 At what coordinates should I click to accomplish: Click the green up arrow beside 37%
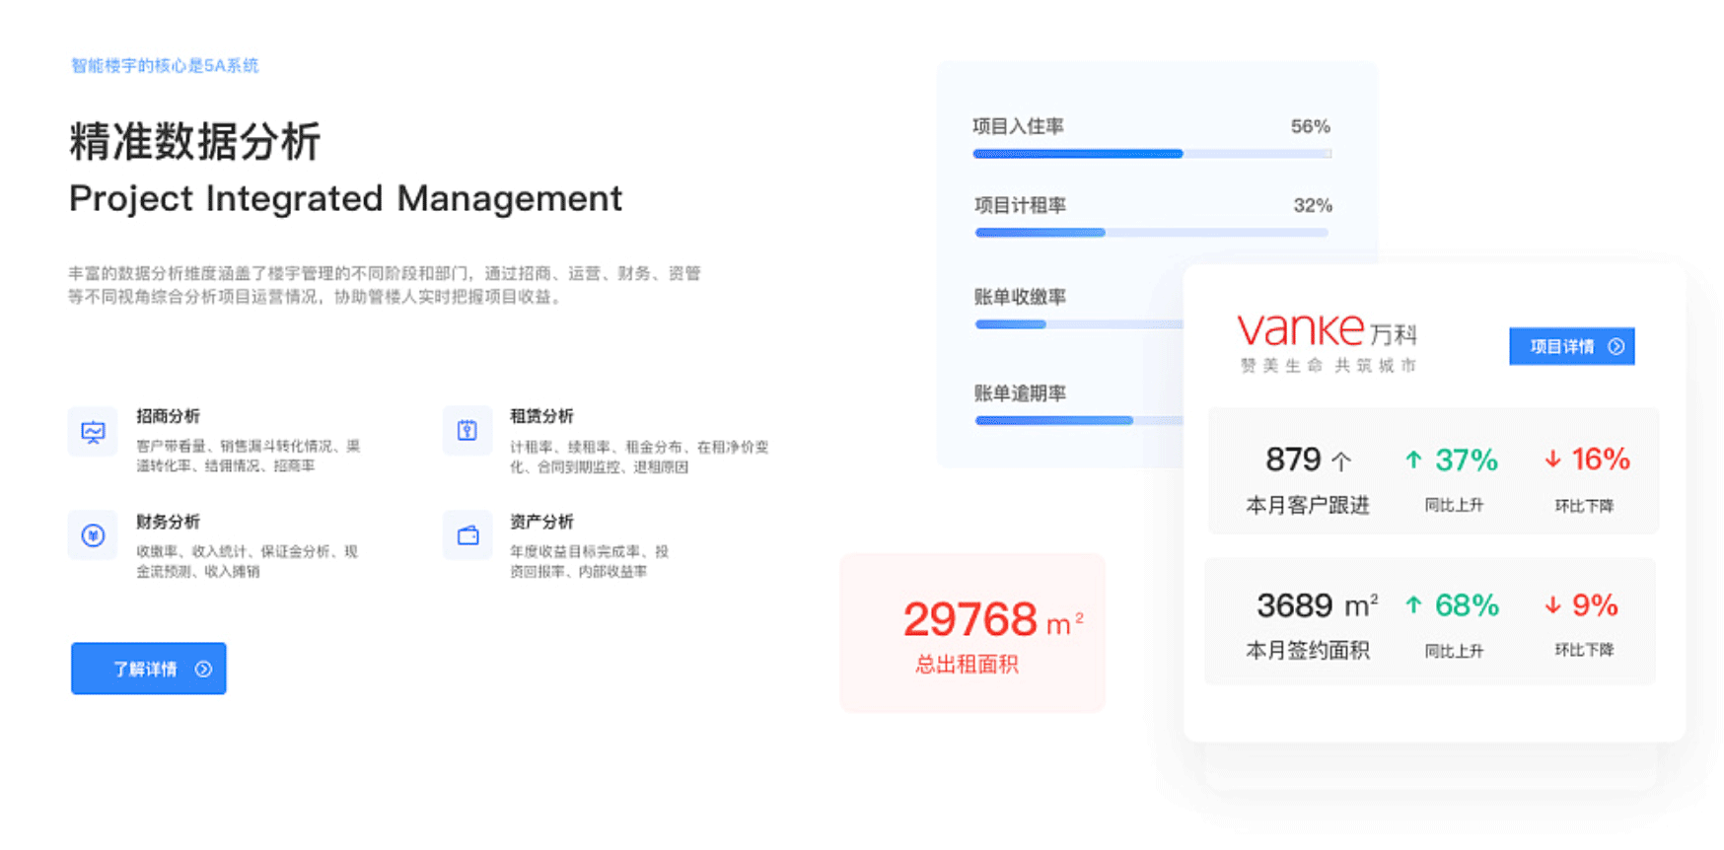[x=1413, y=460]
